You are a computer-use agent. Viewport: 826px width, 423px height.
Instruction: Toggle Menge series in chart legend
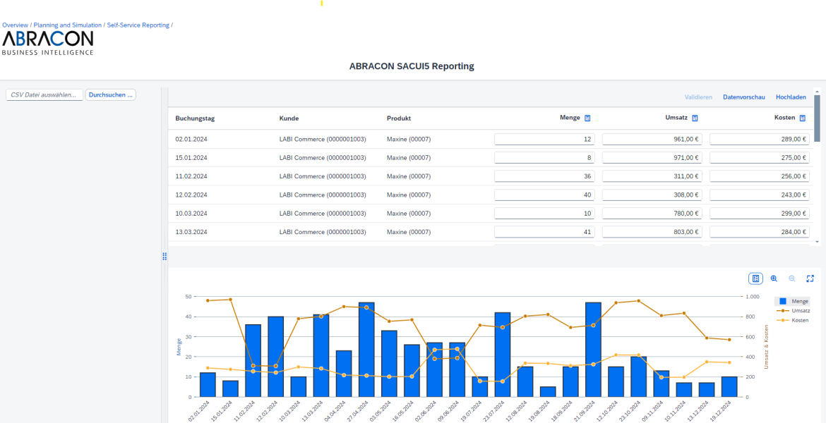point(794,301)
